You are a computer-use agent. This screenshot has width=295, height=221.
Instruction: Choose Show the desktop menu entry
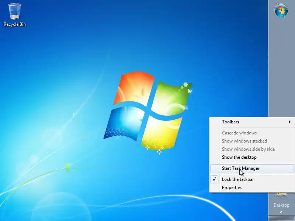coord(252,157)
